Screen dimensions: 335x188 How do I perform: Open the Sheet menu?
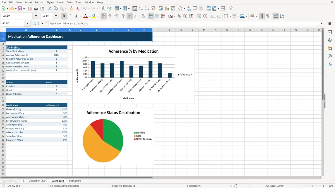pyautogui.click(x=60, y=2)
